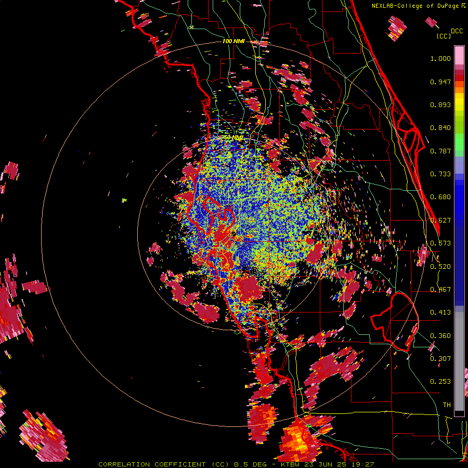Select the 0.573 scale label
This screenshot has width=468, height=468.
440,243
